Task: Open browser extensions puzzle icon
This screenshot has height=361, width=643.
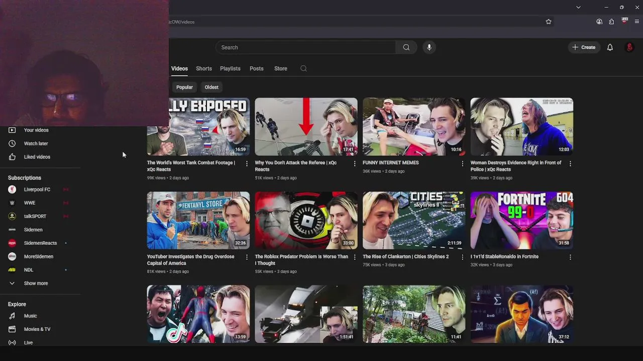Action: pos(611,22)
